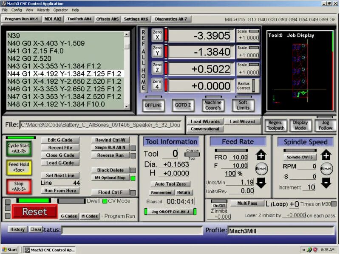Open the Config menu
340x254 pixels.
(x=17, y=10)
